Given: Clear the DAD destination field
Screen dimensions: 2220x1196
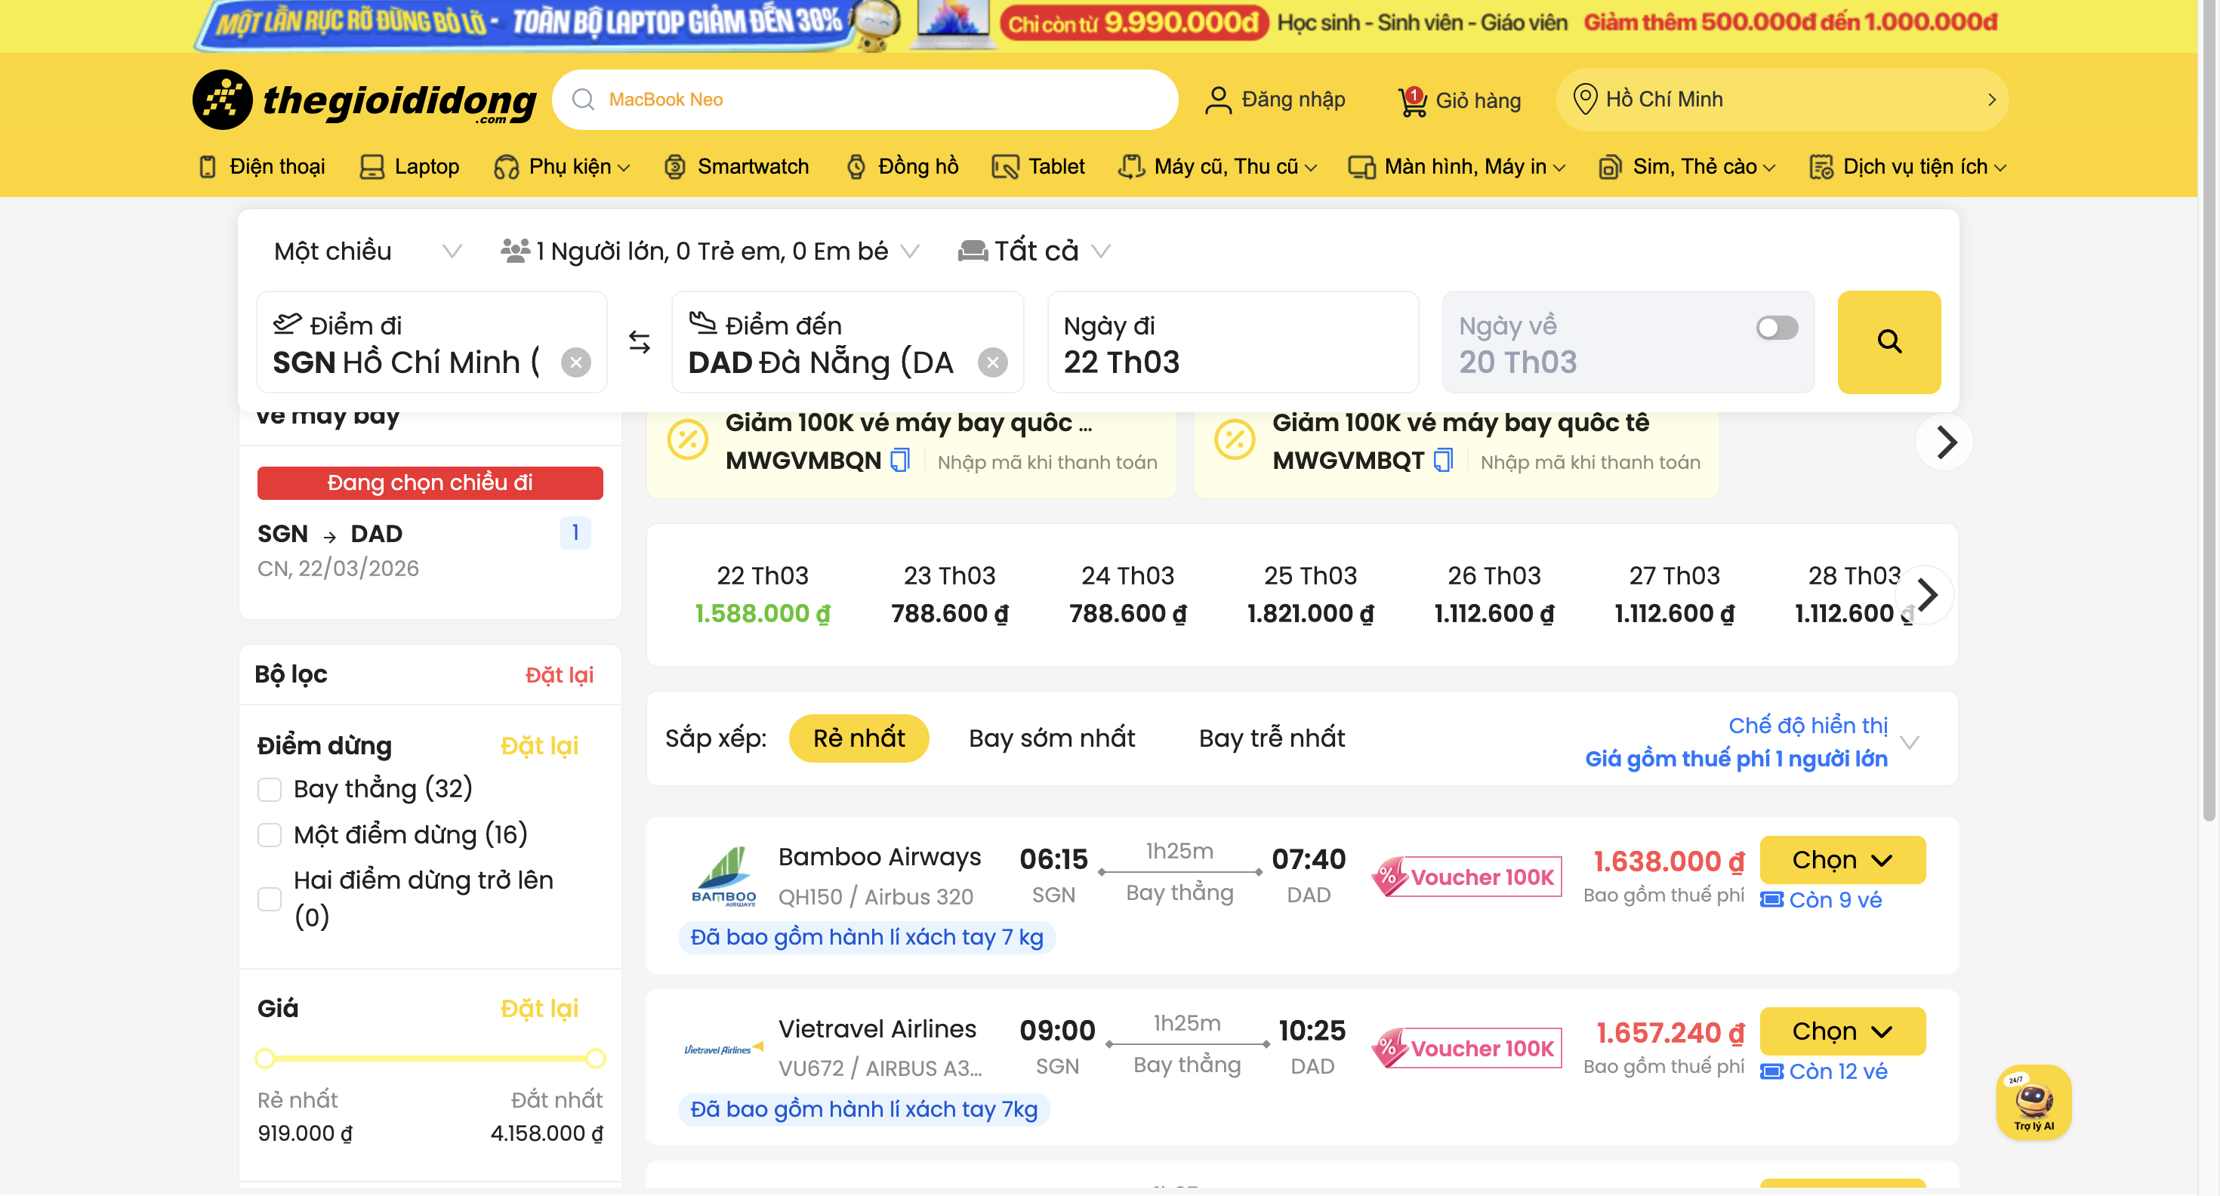Looking at the screenshot, I should 992,362.
